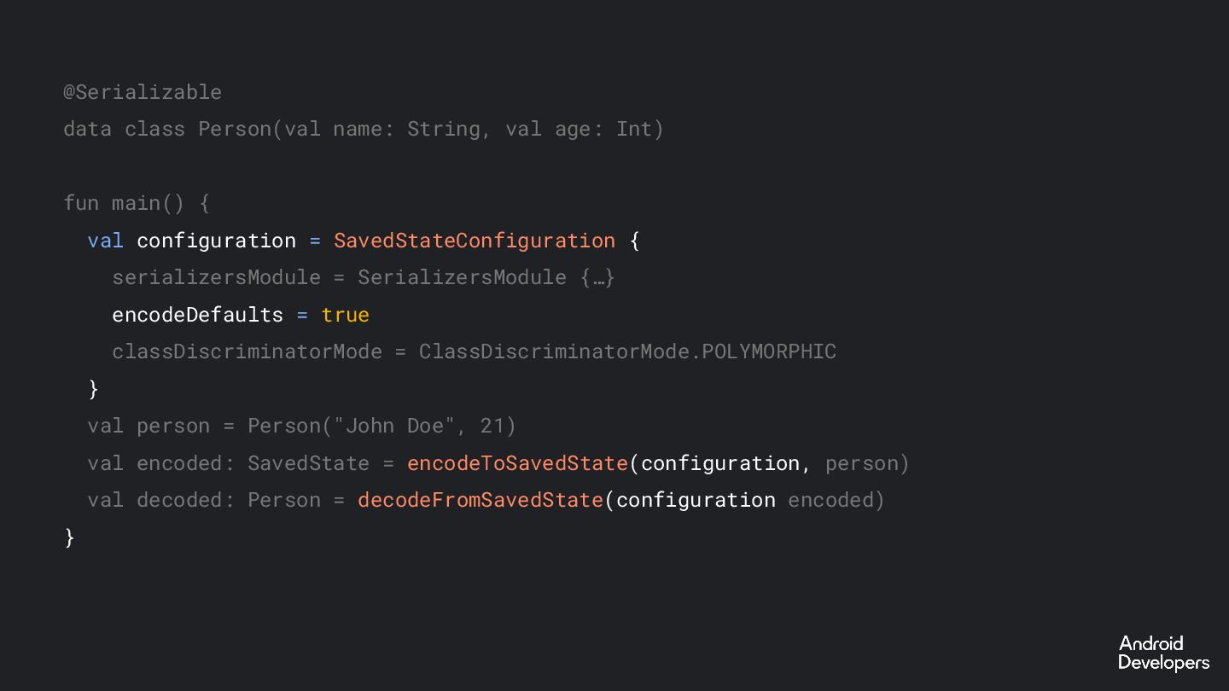The height and width of the screenshot is (691, 1229).
Task: Click the classDiscriminatorMode property
Action: tap(248, 351)
